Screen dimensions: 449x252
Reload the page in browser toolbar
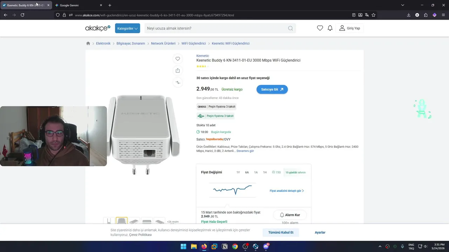[x=22, y=15]
